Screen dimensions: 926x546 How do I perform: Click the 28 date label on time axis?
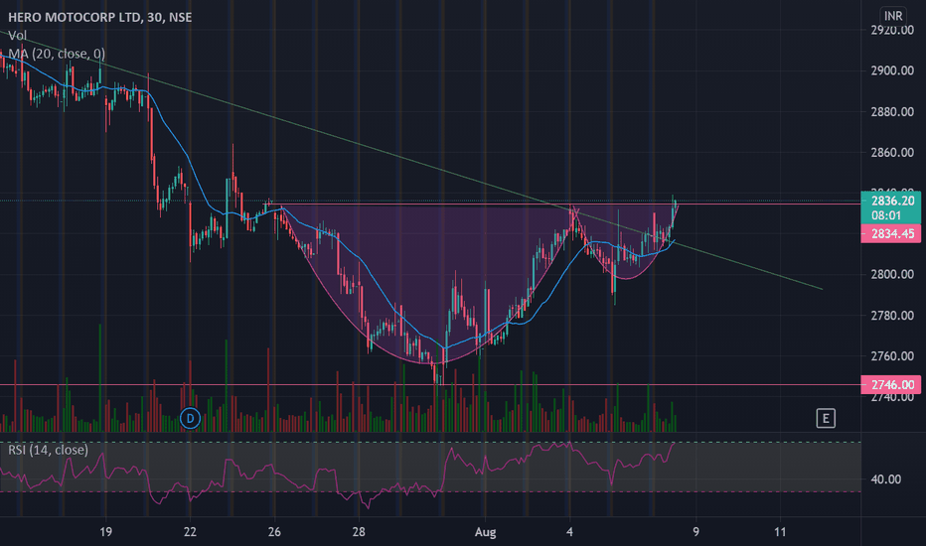point(359,532)
